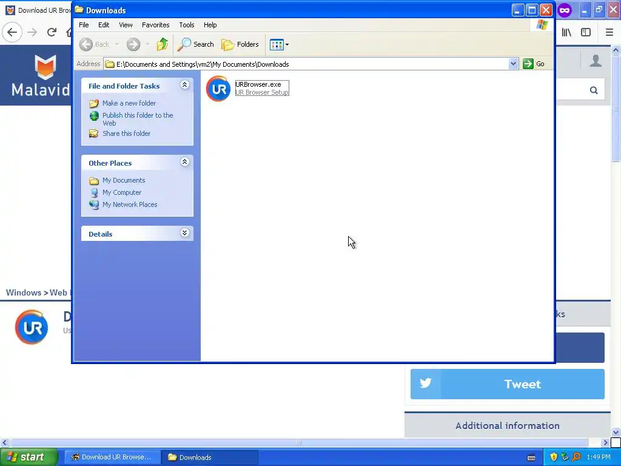Open the Search pane in Explorer
Screen dimensions: 621x466
click(195, 44)
